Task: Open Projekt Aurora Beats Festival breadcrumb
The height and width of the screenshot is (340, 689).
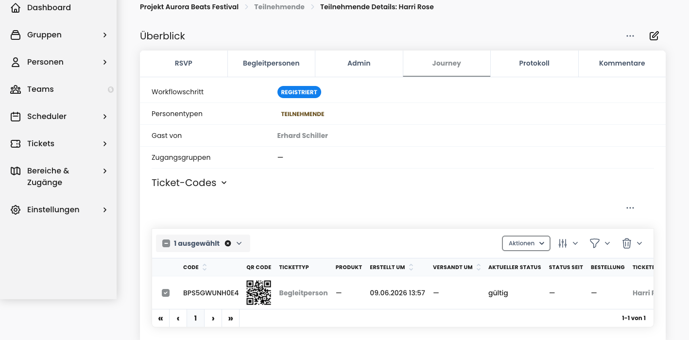Action: coord(189,7)
